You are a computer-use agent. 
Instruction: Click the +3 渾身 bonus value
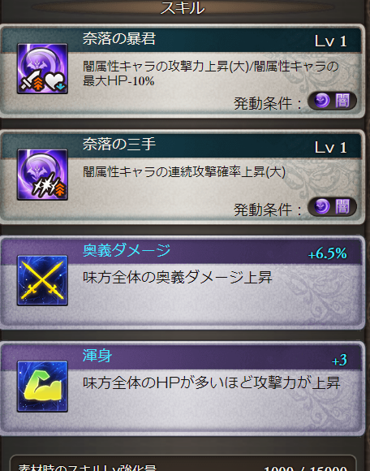point(339,361)
